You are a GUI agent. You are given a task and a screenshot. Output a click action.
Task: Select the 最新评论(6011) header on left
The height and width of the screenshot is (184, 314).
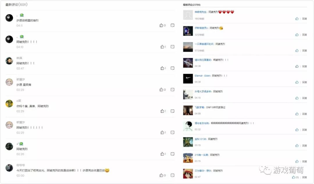(x=16, y=4)
